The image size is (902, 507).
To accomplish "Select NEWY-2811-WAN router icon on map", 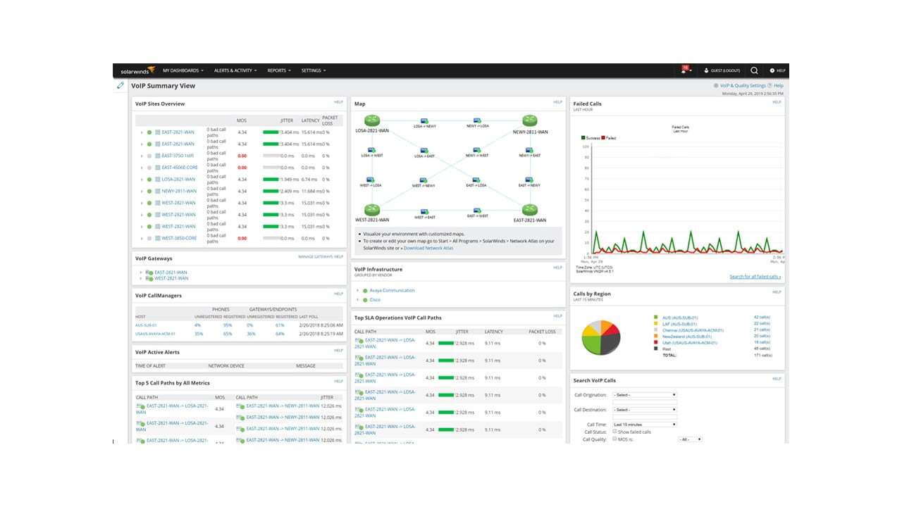I will [530, 121].
